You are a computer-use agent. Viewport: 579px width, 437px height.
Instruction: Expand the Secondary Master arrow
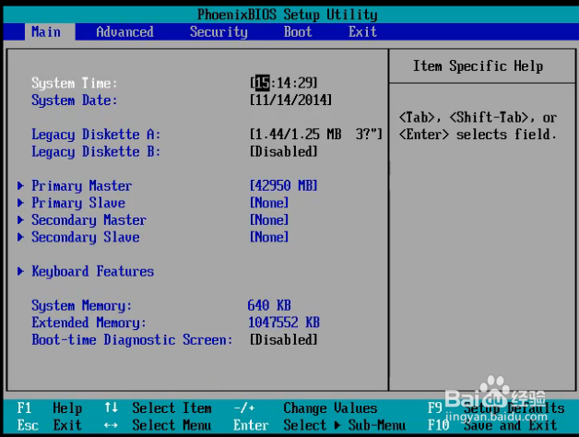coord(20,219)
